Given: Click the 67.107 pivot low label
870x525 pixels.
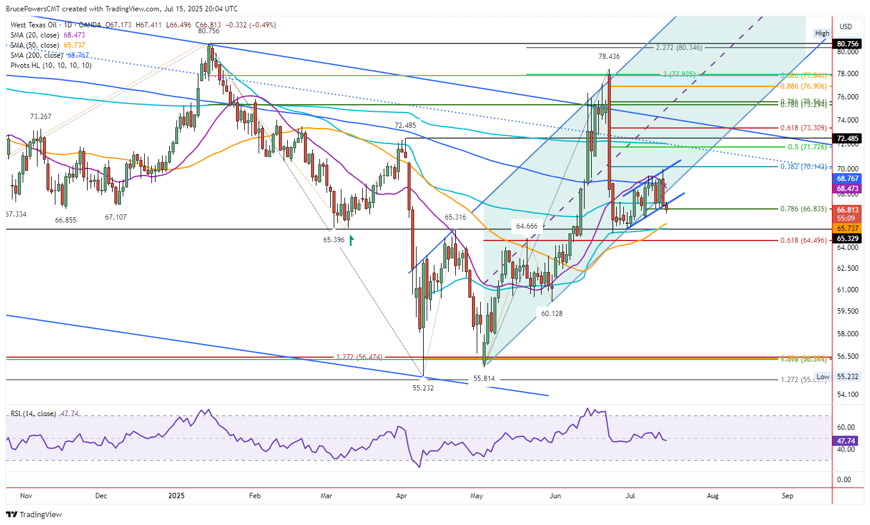Looking at the screenshot, I should [x=116, y=217].
